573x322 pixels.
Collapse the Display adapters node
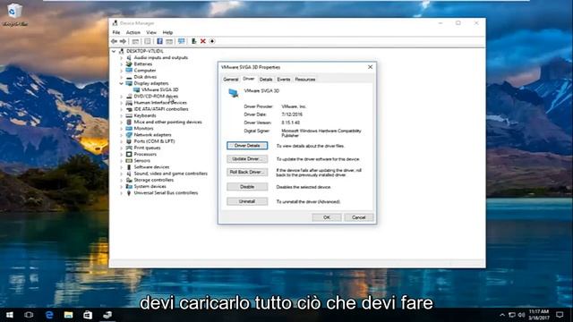pyautogui.click(x=122, y=83)
